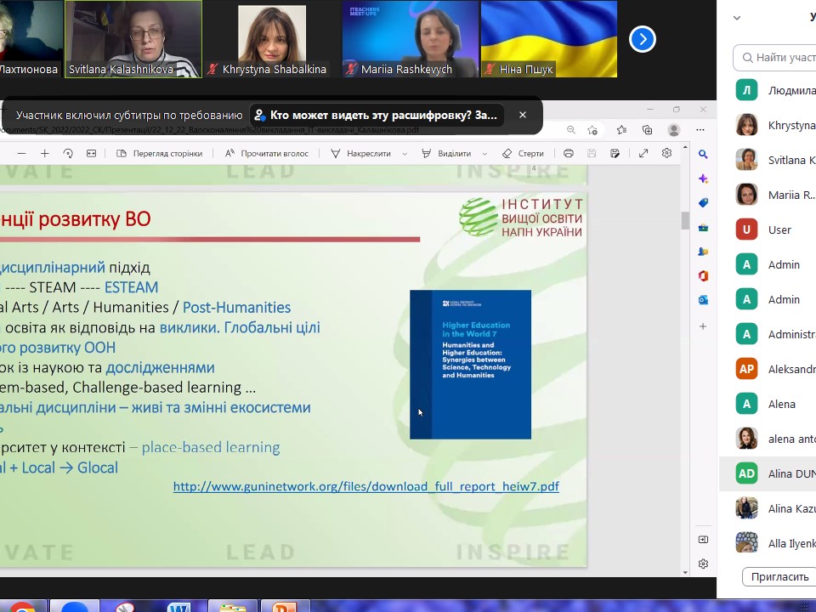Screen dimensions: 816x612
Task: Click the fit to page width icon
Action: pos(91,154)
